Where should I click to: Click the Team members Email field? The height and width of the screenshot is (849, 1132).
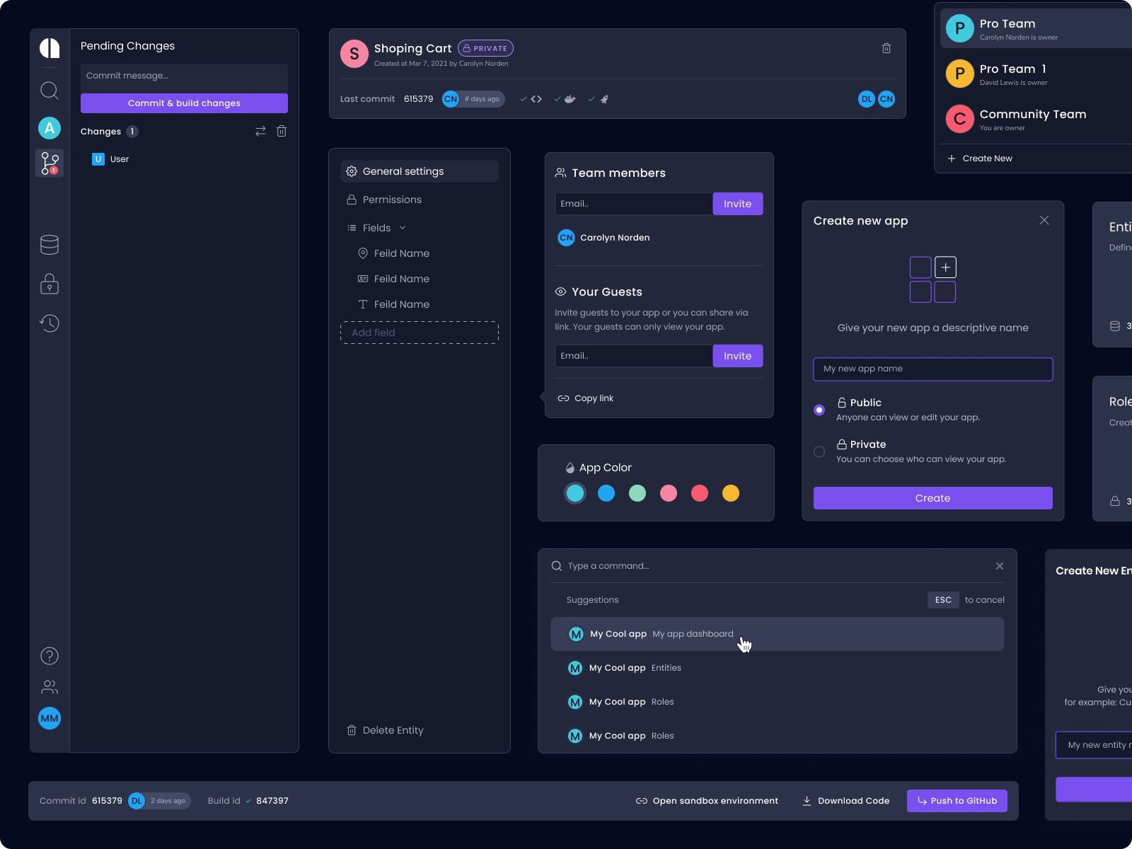[x=634, y=204]
